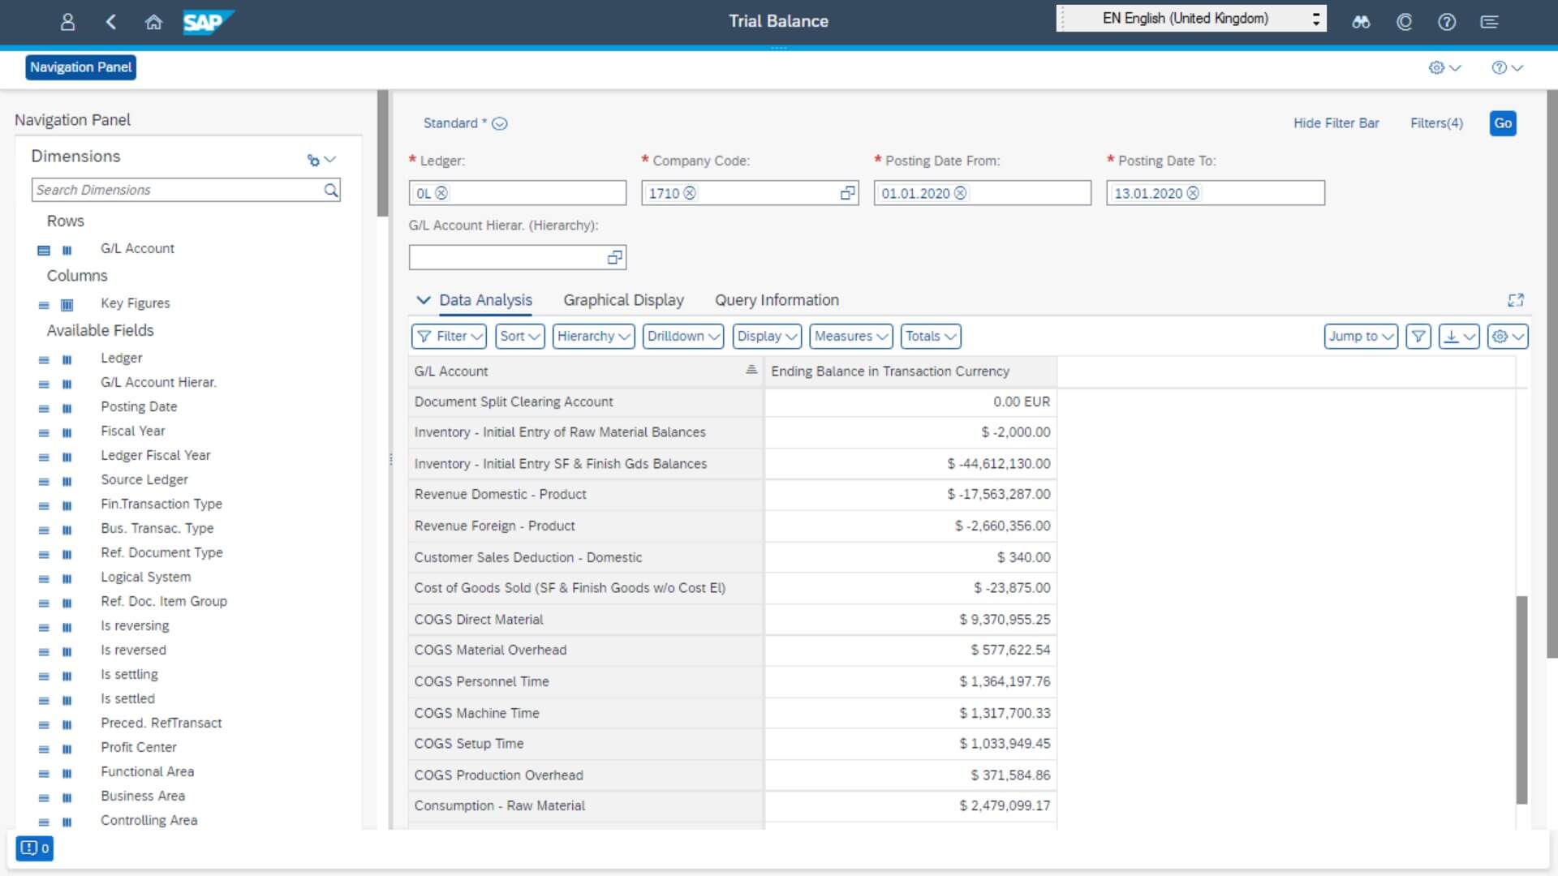Toggle row display icon for Posting Date
Screen dimensions: 1558x876
click(x=42, y=408)
